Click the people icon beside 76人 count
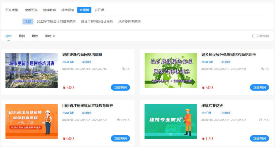The image size is (275, 147). [x=261, y=119]
